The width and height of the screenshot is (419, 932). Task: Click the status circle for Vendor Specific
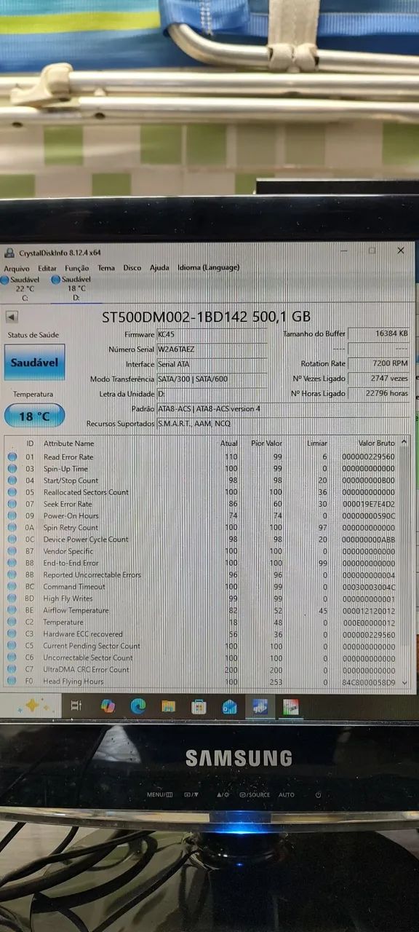click(x=12, y=551)
